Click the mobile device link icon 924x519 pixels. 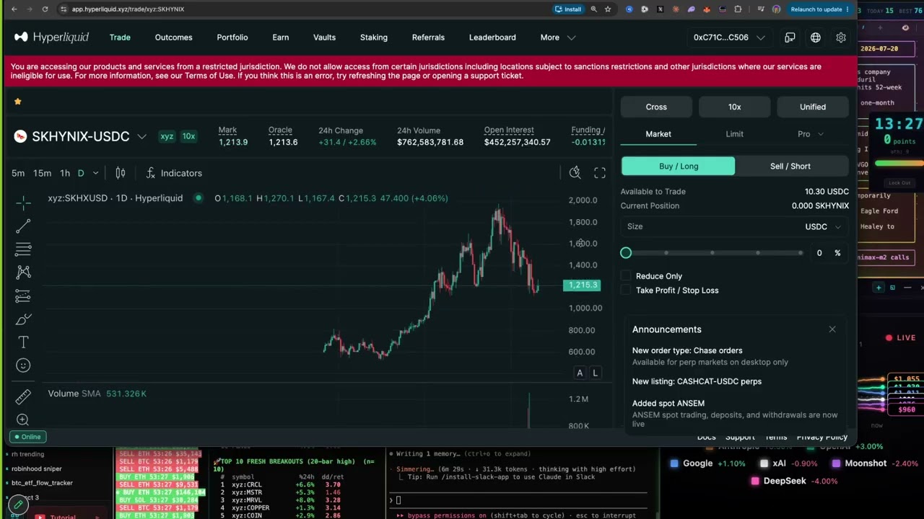790,37
